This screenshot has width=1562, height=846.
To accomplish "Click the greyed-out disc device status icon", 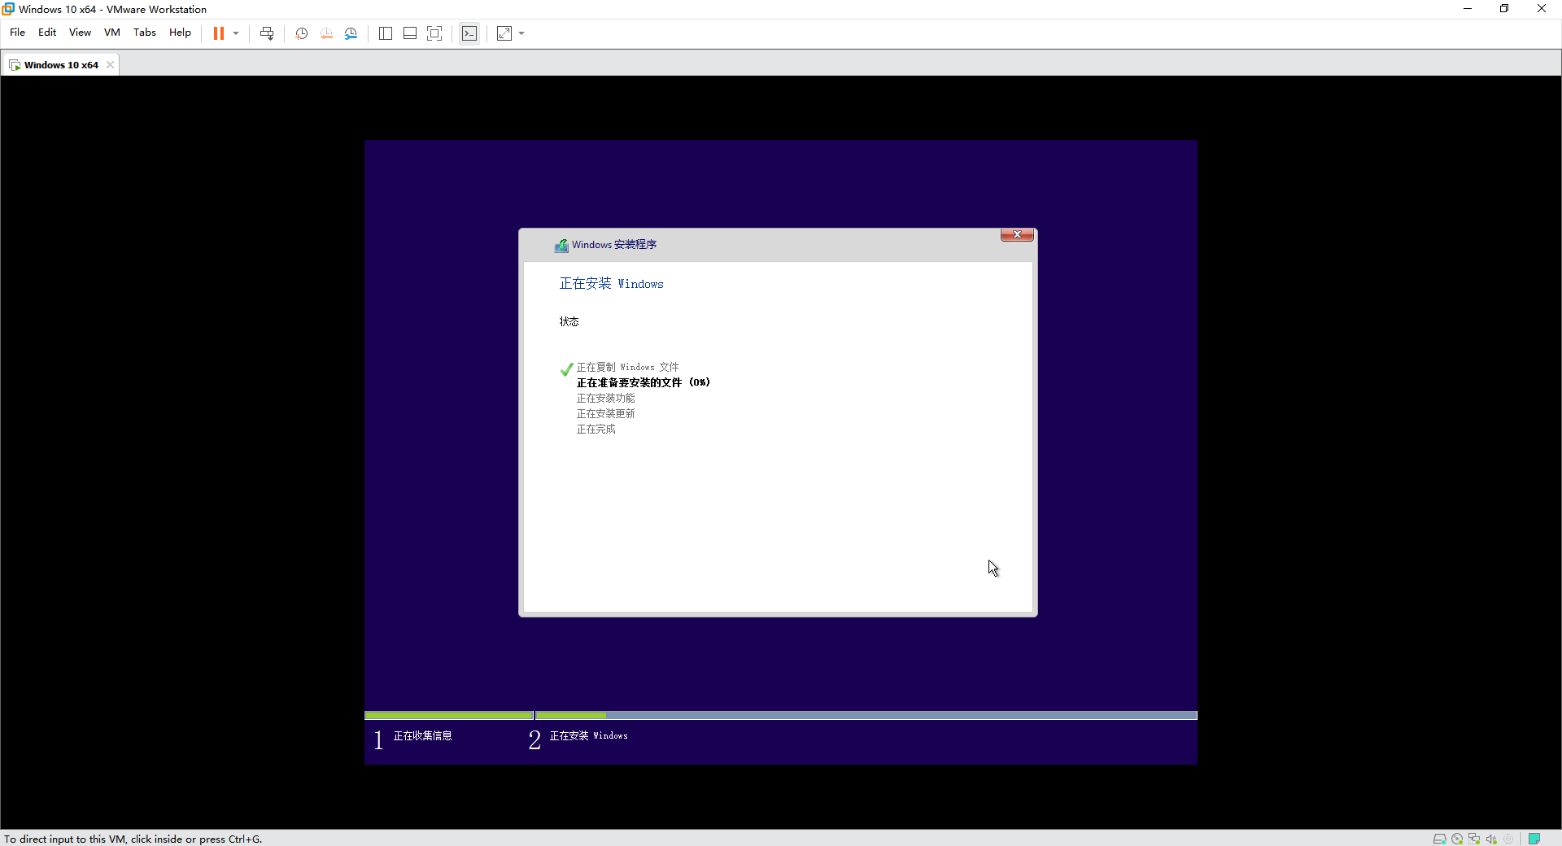I will 1508,839.
